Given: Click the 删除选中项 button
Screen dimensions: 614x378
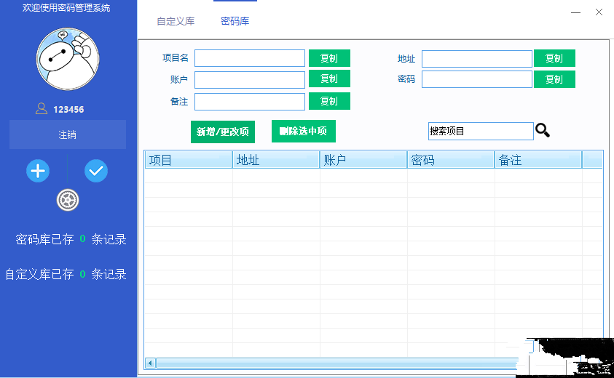Looking at the screenshot, I should tap(303, 131).
